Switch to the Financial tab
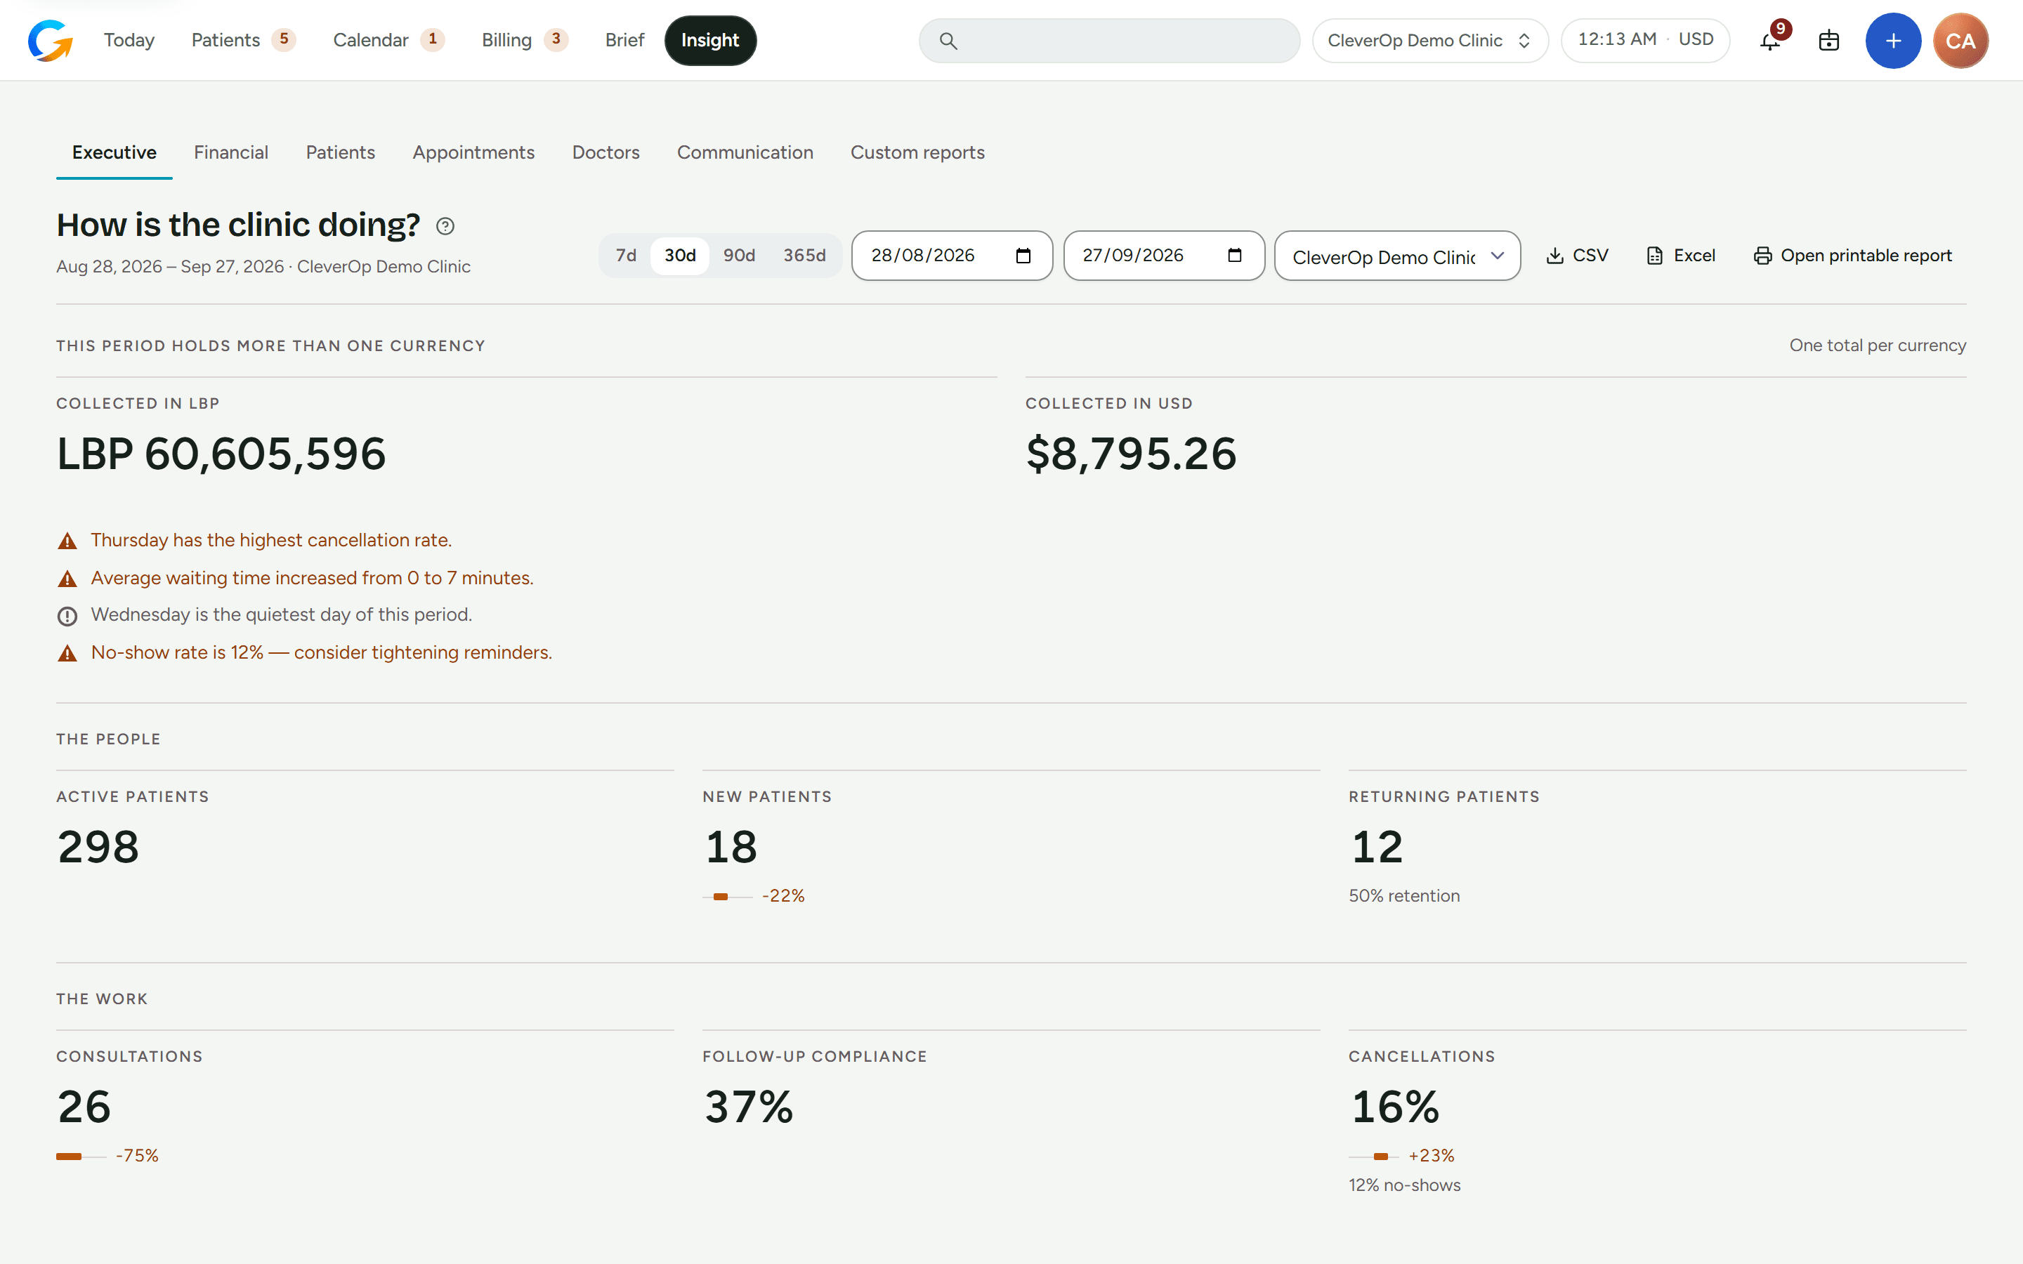Image resolution: width=2023 pixels, height=1264 pixels. tap(230, 153)
